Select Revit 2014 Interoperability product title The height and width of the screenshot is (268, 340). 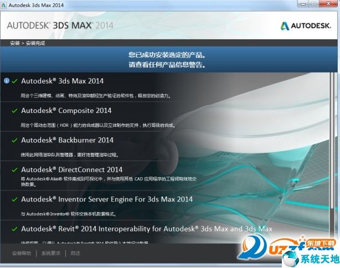coord(147,229)
